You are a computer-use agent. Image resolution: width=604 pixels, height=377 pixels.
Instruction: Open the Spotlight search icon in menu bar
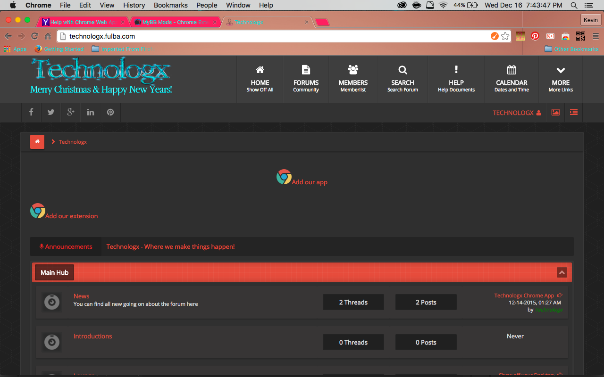point(574,5)
